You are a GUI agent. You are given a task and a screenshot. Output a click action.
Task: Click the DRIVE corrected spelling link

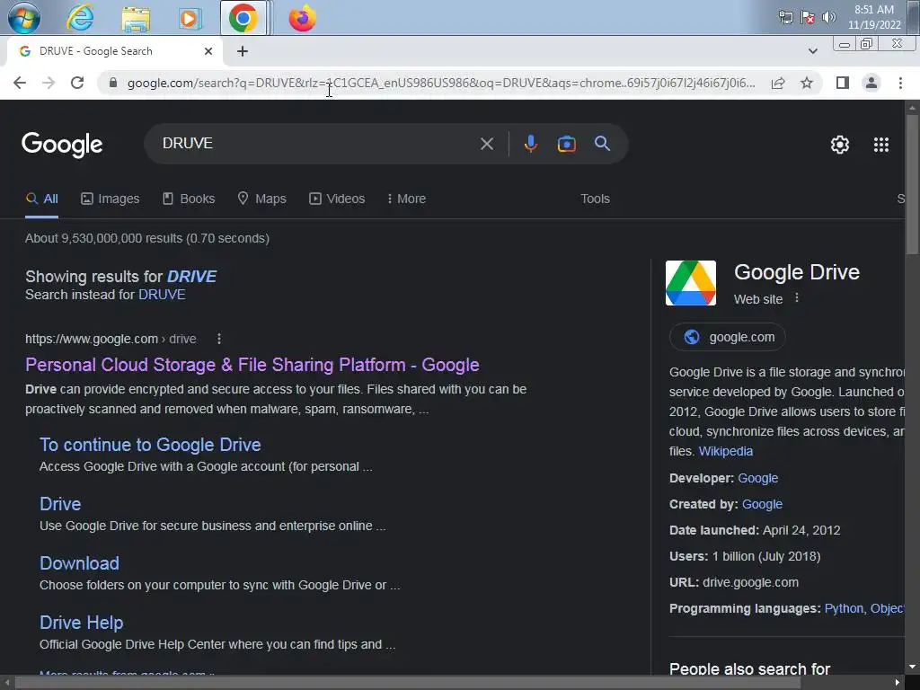[192, 277]
